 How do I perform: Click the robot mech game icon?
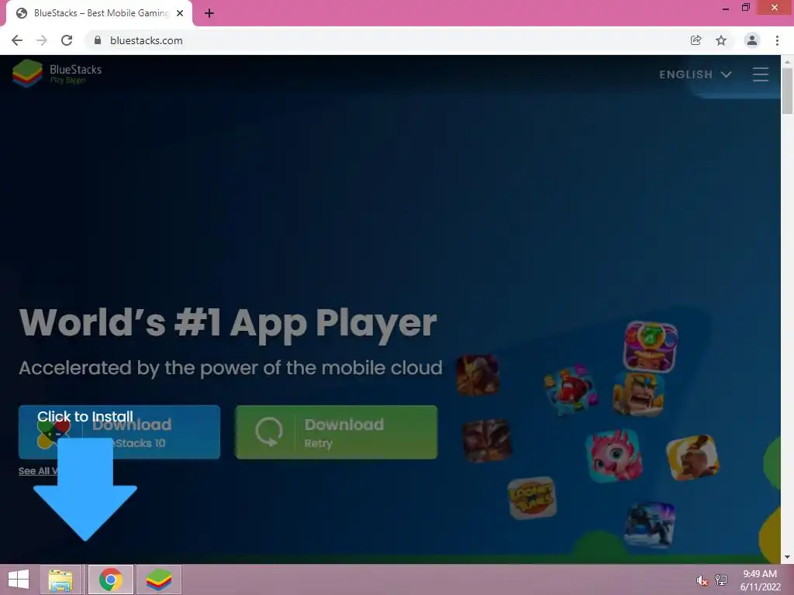[x=650, y=524]
